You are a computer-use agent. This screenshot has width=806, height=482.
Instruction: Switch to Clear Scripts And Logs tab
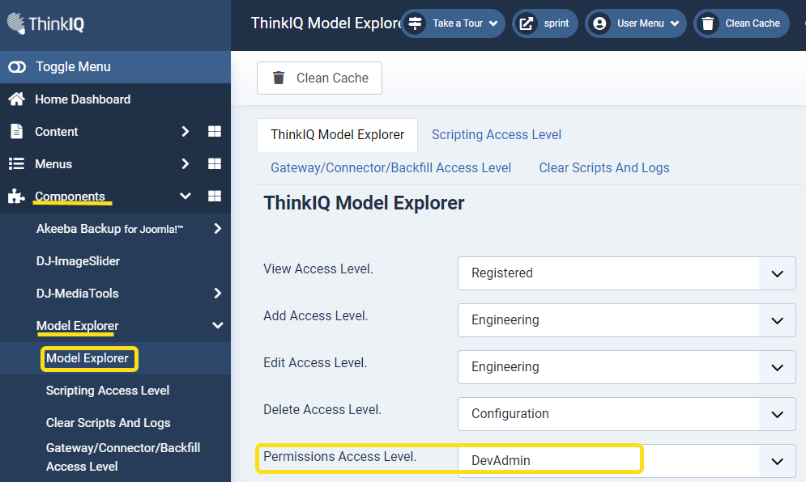point(604,168)
